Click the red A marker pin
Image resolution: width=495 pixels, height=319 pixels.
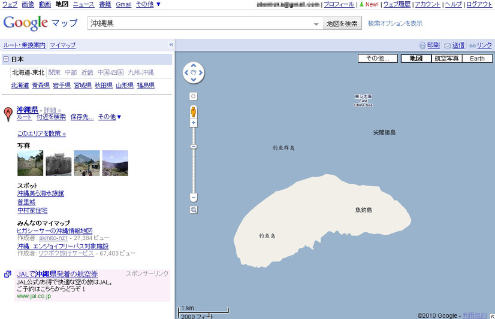pos(8,114)
